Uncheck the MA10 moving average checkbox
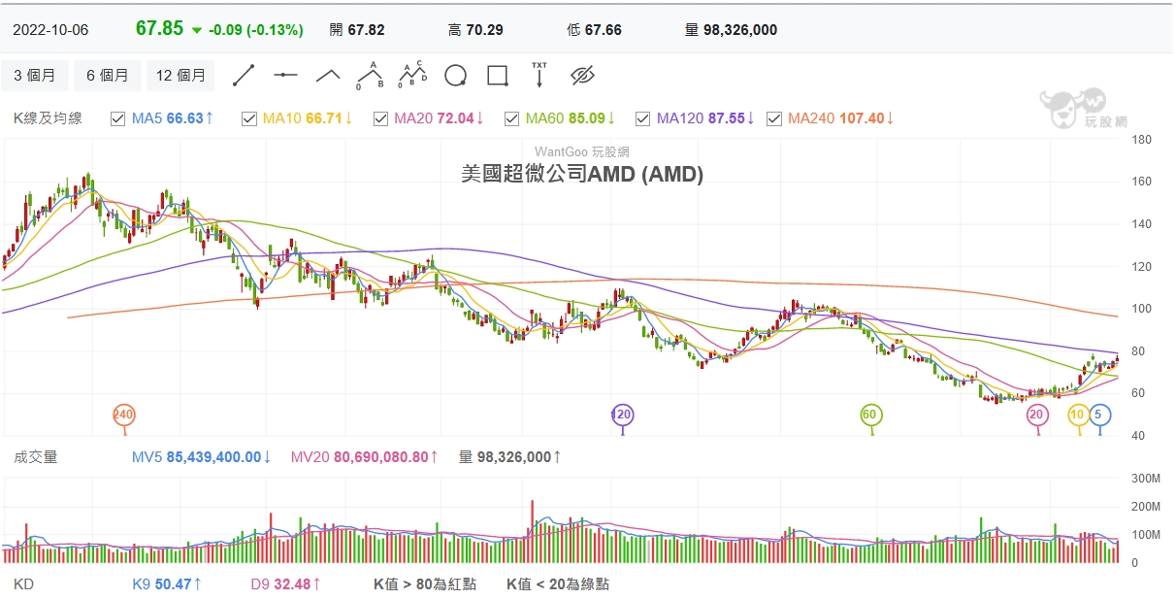The height and width of the screenshot is (599, 1176). coord(248,118)
